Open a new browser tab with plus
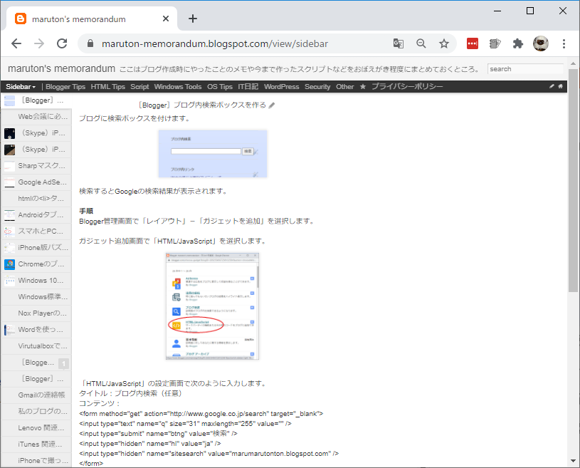580x468 pixels. point(193,19)
